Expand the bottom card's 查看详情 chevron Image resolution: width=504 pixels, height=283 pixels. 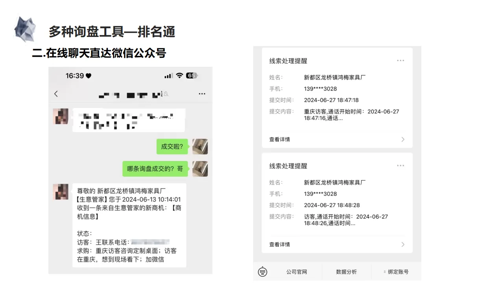[x=402, y=244]
